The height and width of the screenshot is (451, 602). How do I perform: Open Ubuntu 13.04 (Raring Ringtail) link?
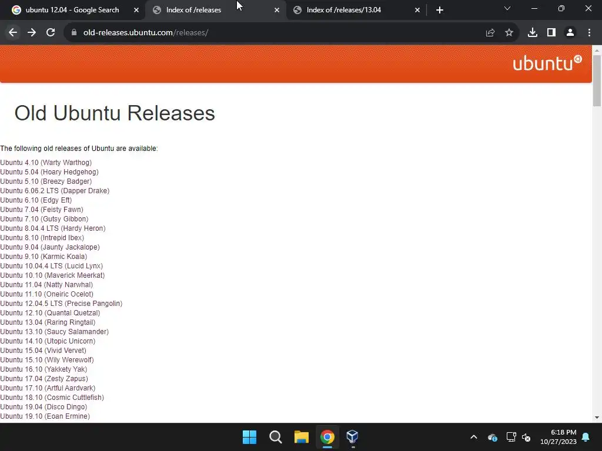(x=48, y=322)
